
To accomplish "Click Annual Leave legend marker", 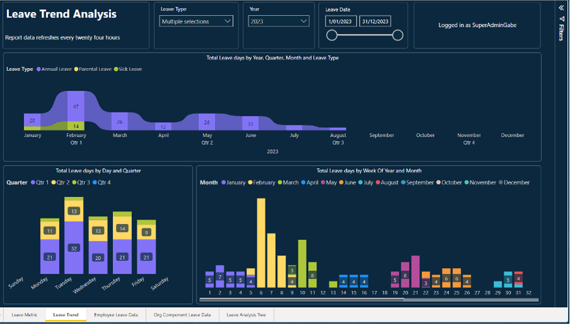I will (39, 69).
